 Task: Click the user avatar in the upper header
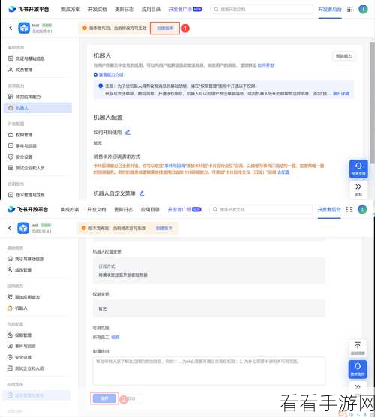coord(363,9)
